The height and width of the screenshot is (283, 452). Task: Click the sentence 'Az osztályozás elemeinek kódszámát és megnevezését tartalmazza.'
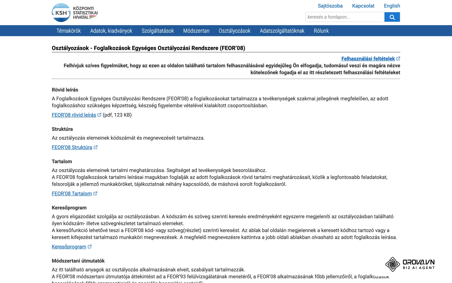point(128,138)
